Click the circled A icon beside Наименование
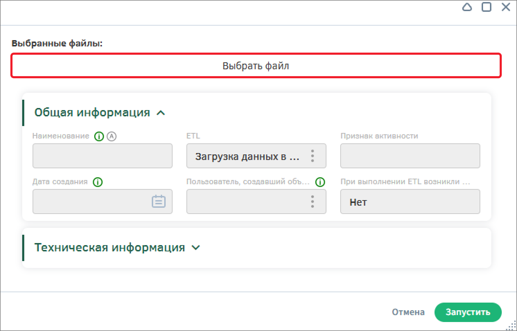This screenshot has width=517, height=331. (x=112, y=136)
